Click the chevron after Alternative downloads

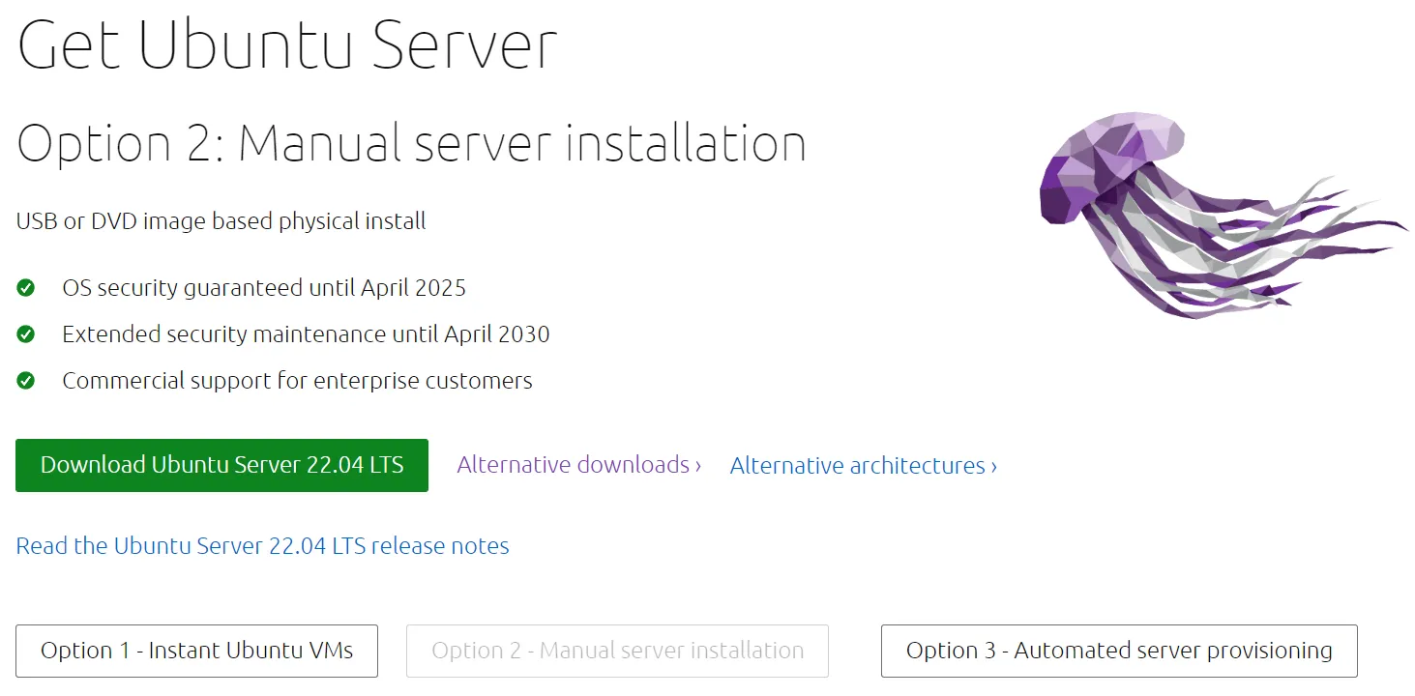point(696,466)
